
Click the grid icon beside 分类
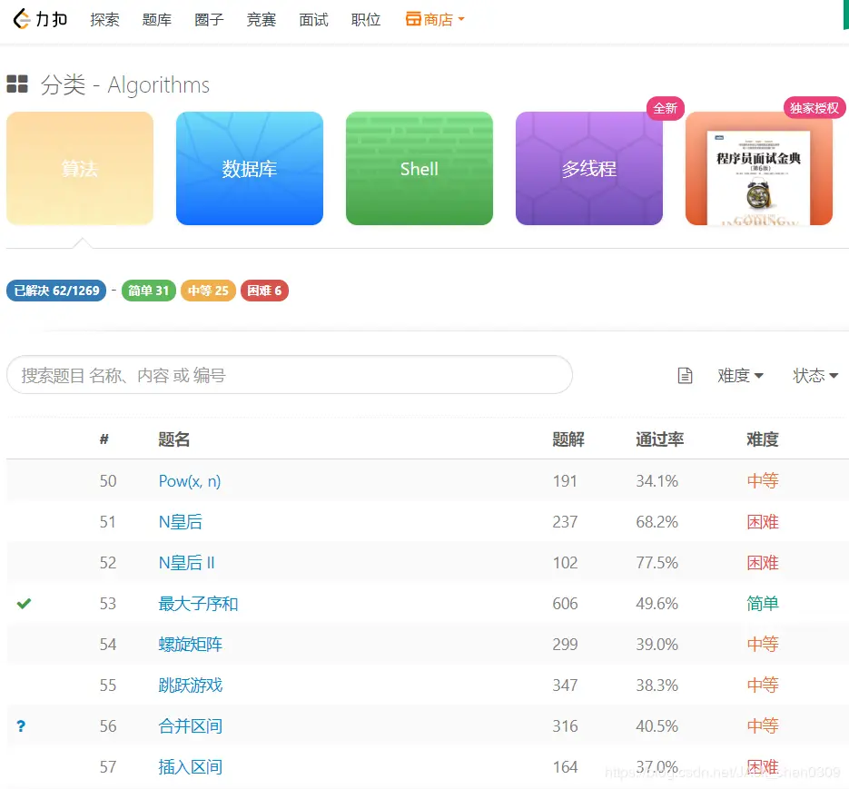(17, 84)
